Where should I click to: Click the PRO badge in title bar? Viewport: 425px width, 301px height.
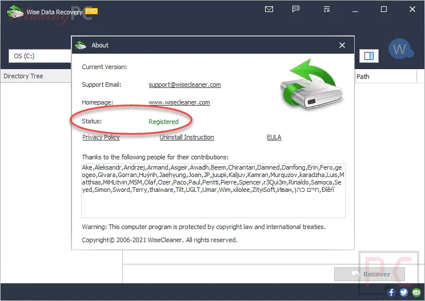pyautogui.click(x=91, y=11)
